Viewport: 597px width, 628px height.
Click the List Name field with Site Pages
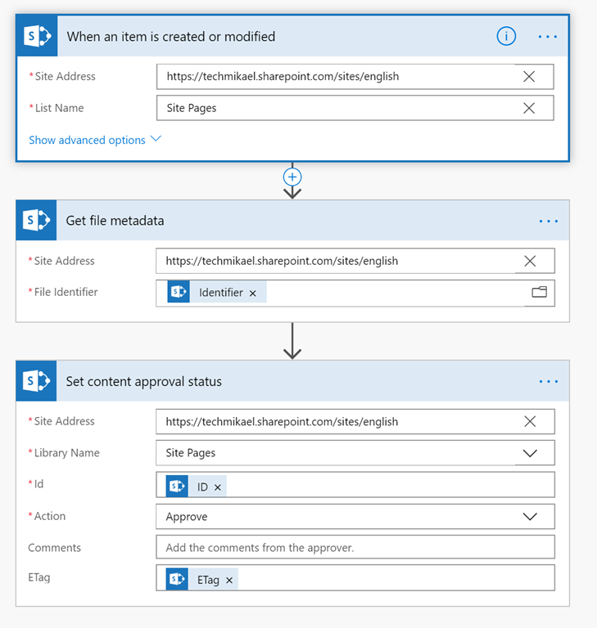pos(355,108)
